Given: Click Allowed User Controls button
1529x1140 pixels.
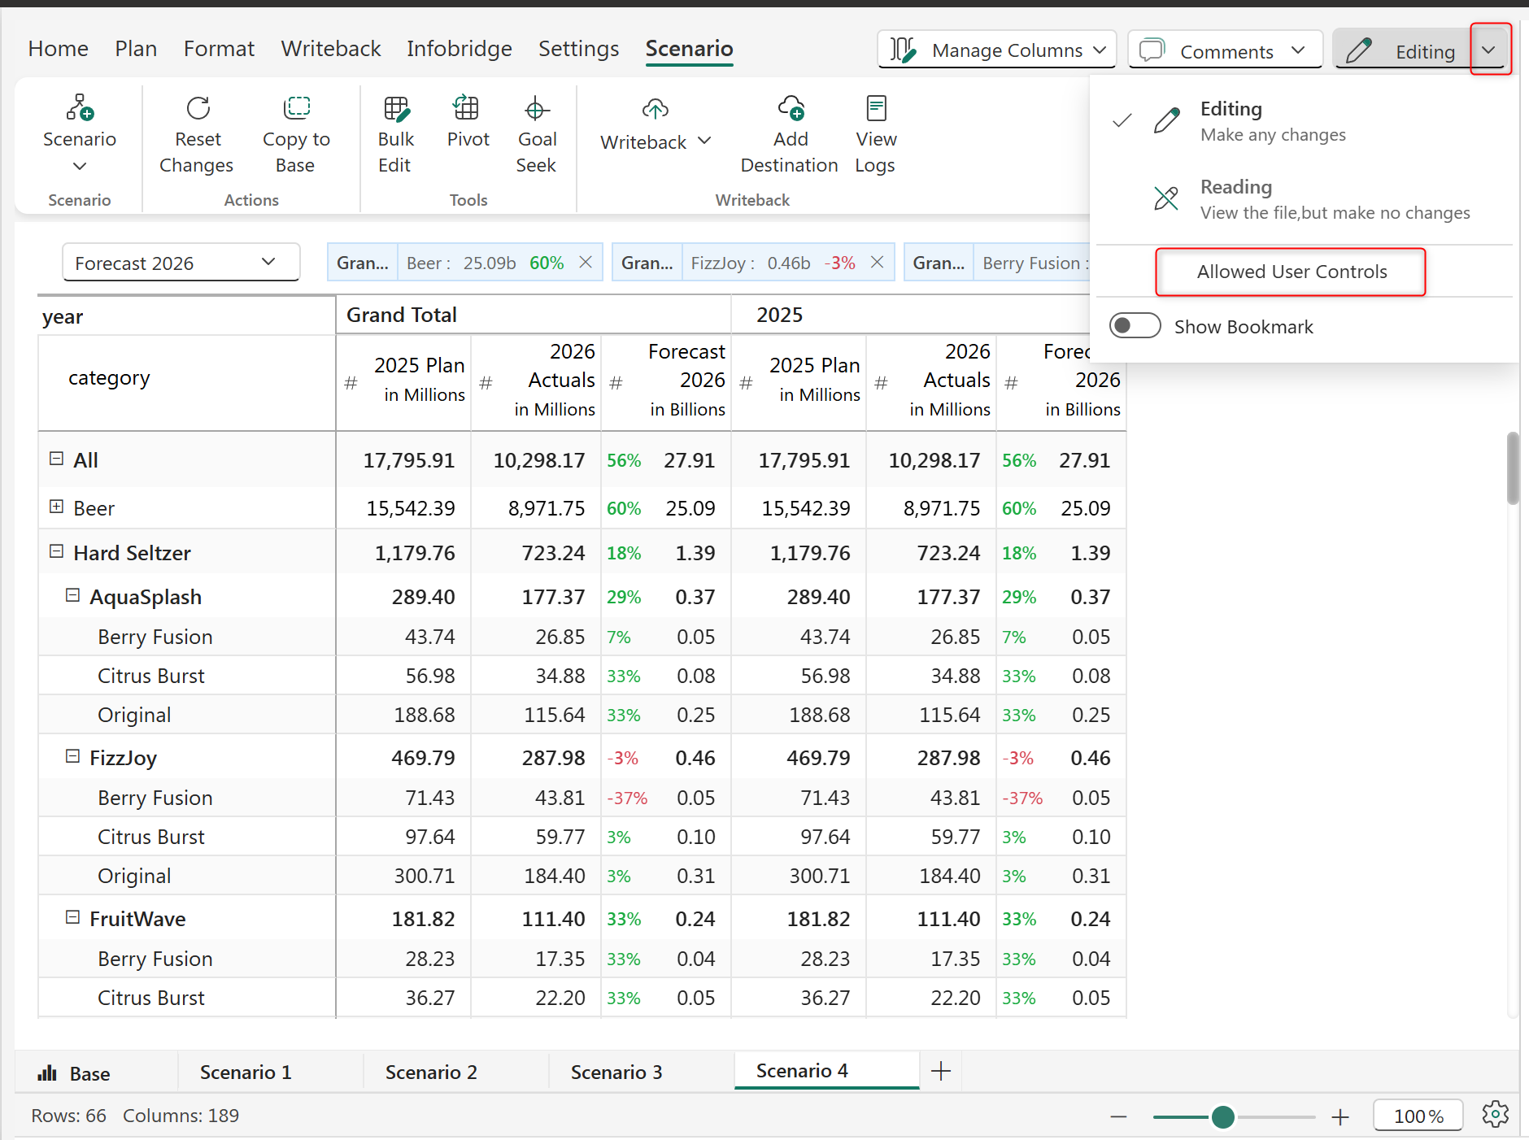Looking at the screenshot, I should (1291, 272).
